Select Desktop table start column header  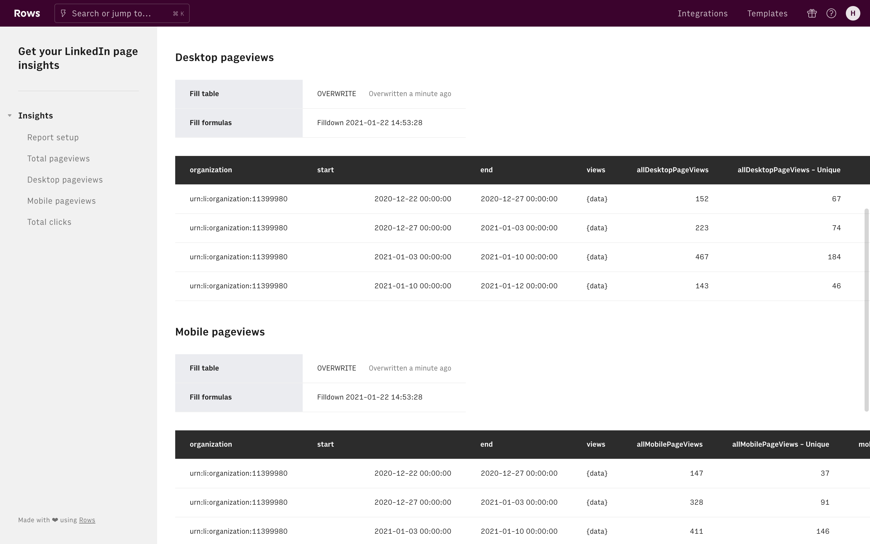[x=325, y=170]
